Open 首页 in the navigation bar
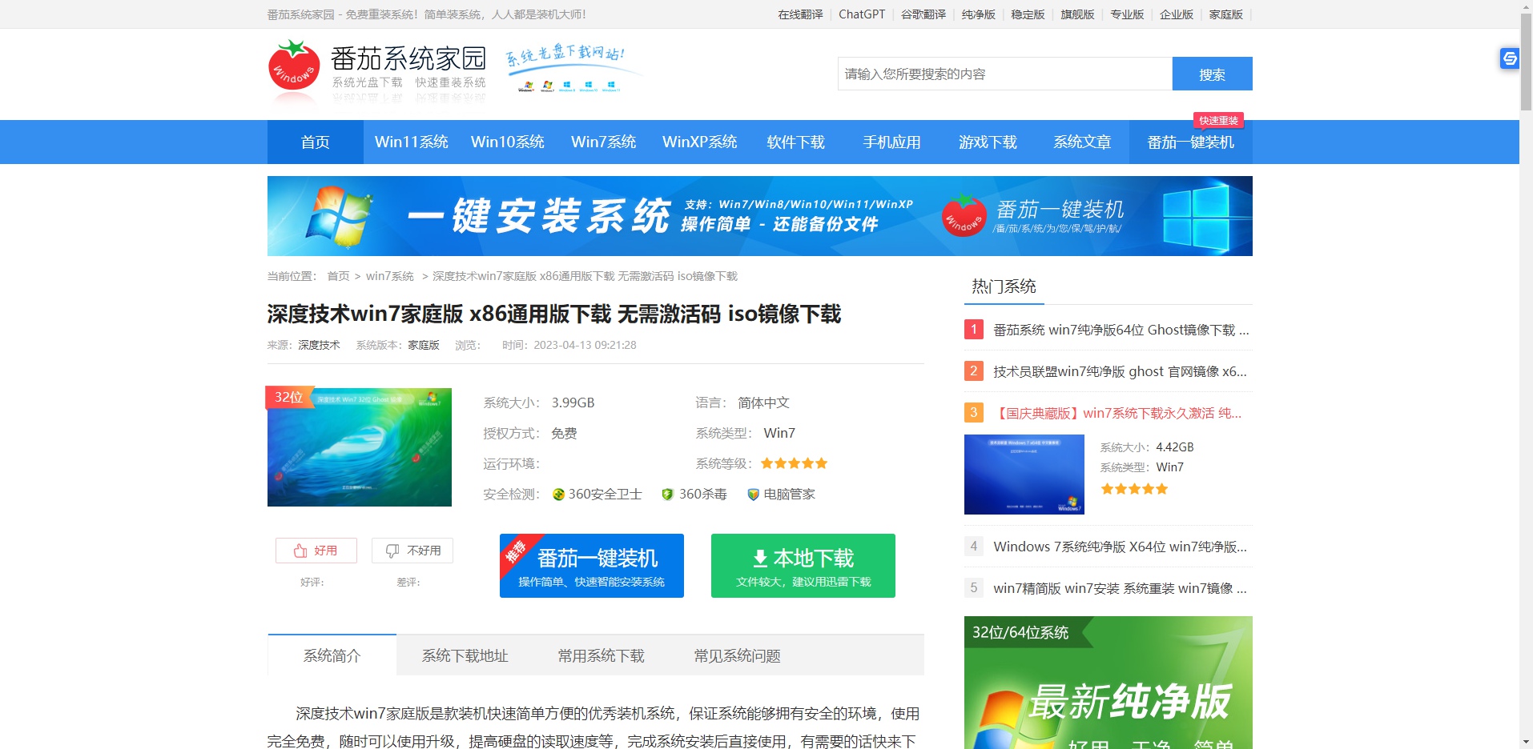This screenshot has width=1533, height=749. pos(316,142)
